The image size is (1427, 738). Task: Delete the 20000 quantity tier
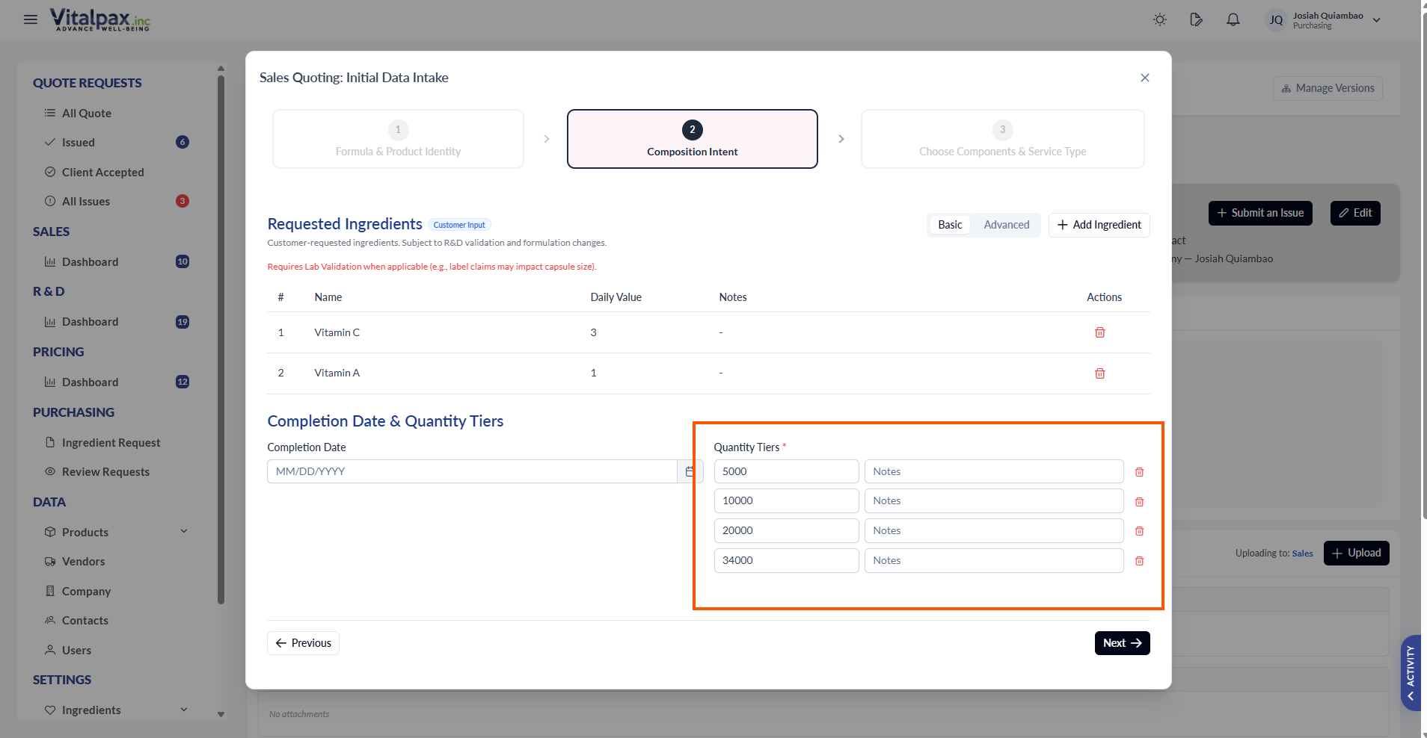pos(1140,531)
